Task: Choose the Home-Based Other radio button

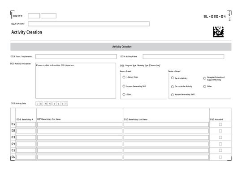Action: (124, 94)
